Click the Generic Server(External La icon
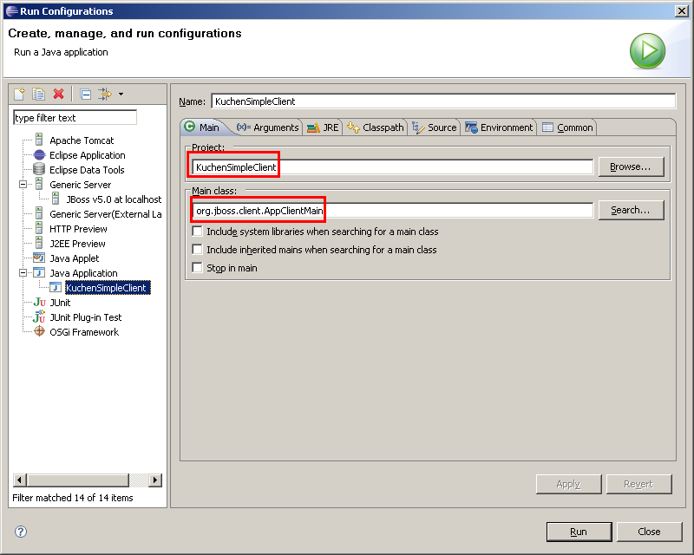The image size is (694, 555). [x=39, y=214]
